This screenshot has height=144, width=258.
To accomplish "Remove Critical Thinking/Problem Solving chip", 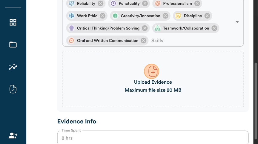I will (145, 28).
